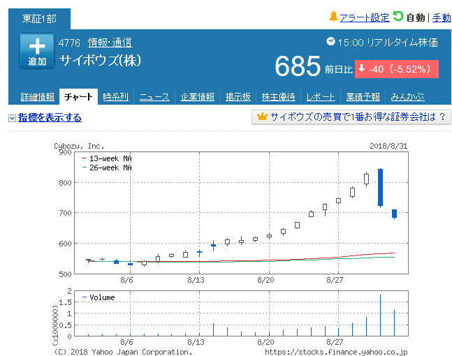Screen dimensions: 452x356
Task: Open the アラート設定 link
Action: [x=365, y=18]
